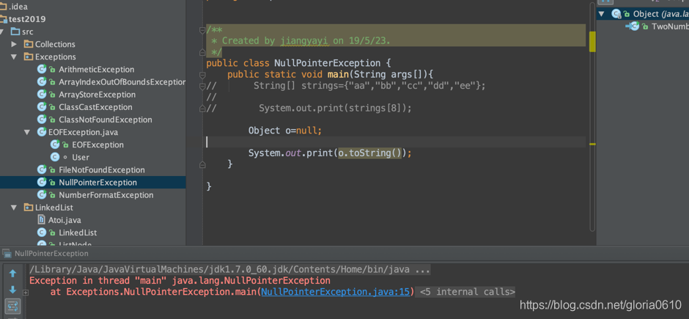Click 'Exception in thread "main"' console line
Screen dimensions: 689x319
[180, 280]
